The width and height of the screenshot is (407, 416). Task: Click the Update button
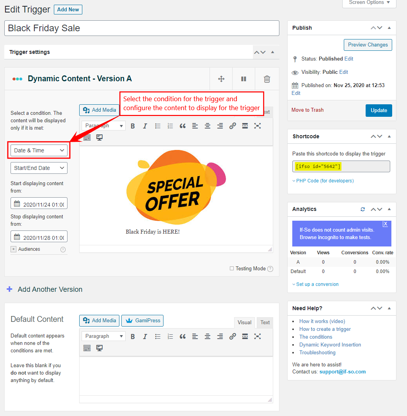click(x=379, y=111)
